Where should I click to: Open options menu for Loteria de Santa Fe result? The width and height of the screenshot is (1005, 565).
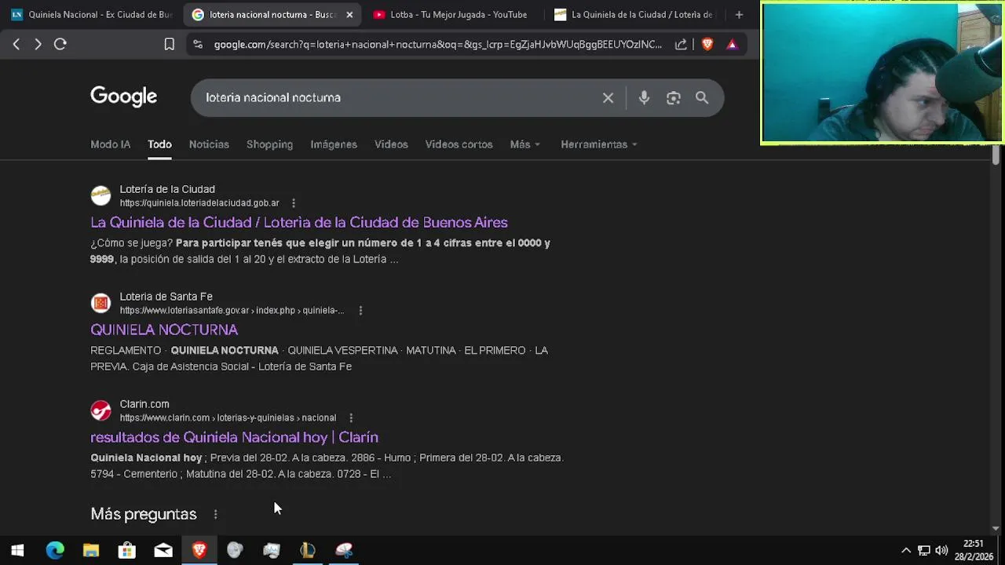[x=360, y=311]
